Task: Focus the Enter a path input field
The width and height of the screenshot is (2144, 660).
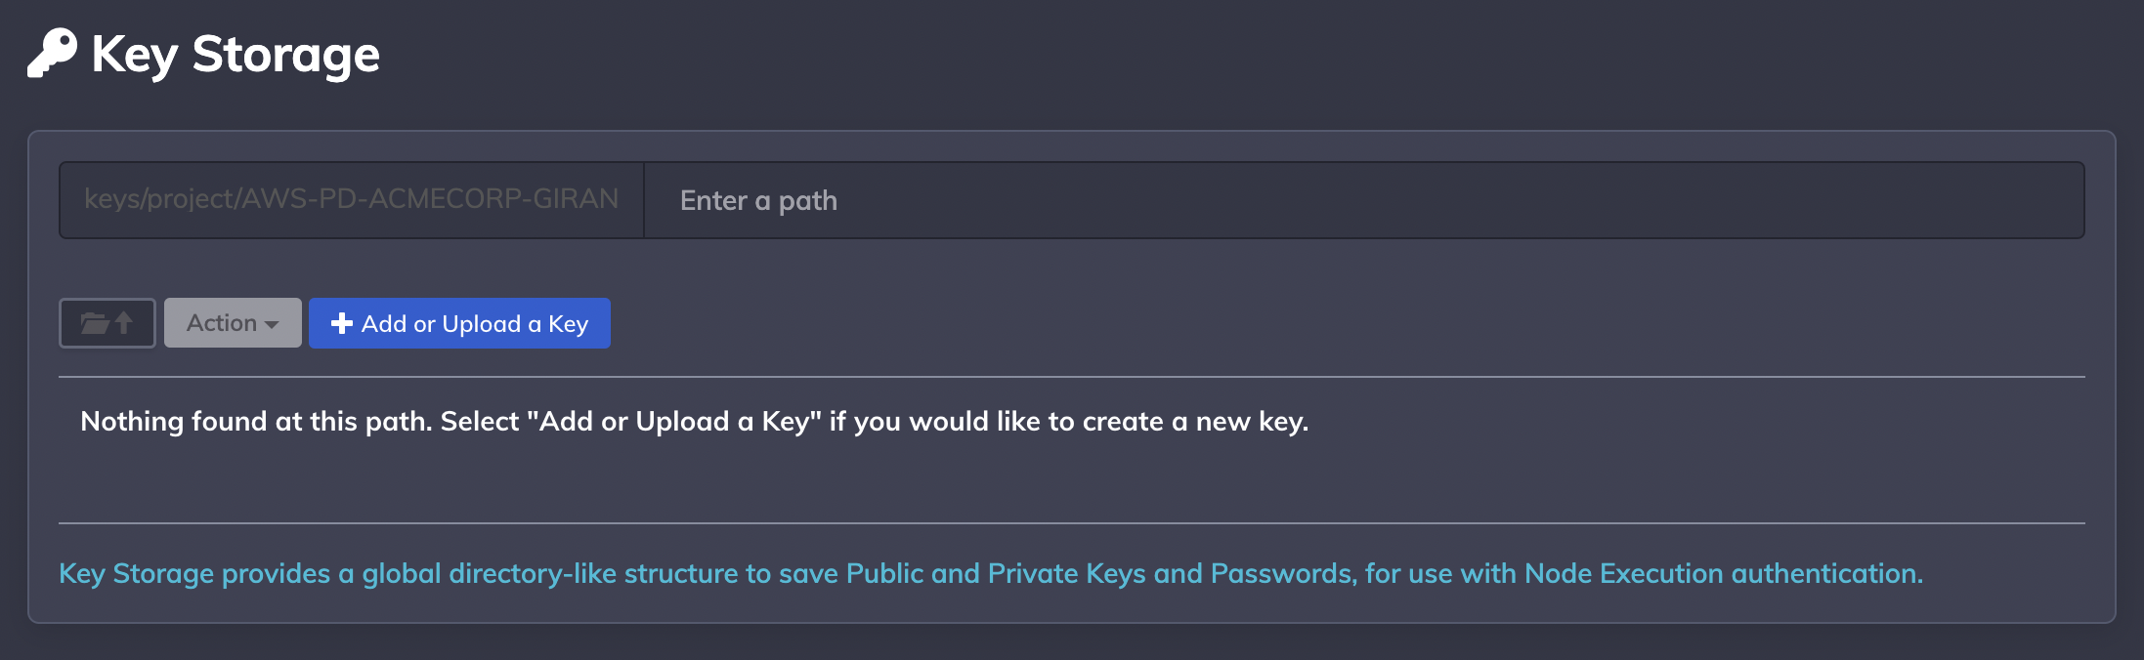Action: pos(1364,200)
